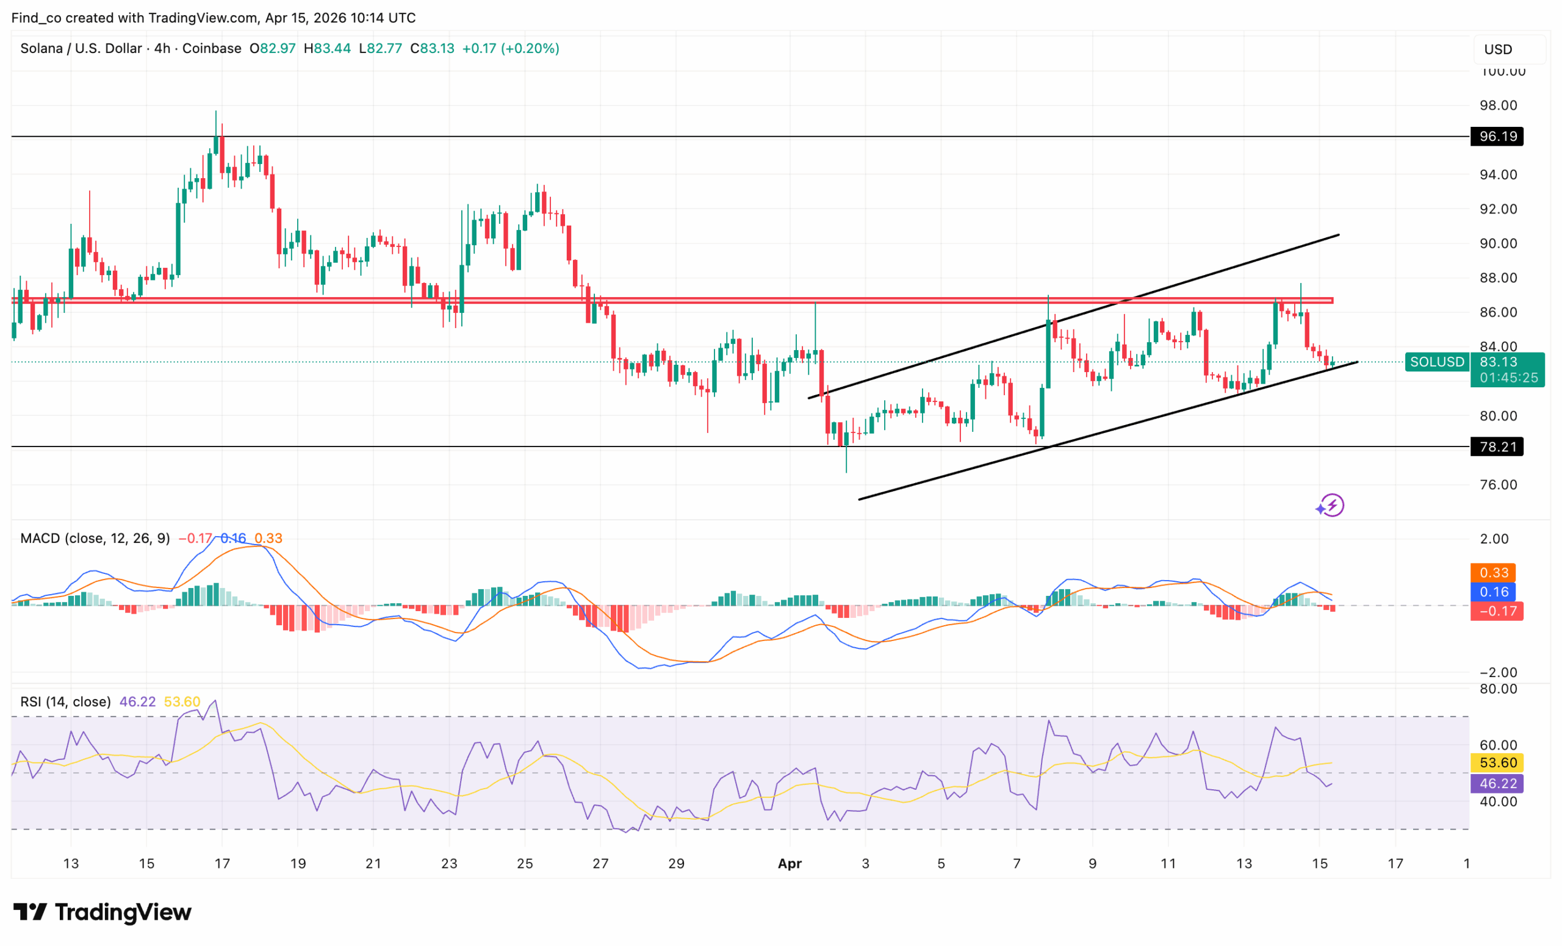Click the Apr date label on time axis
This screenshot has width=1562, height=946.
(790, 863)
